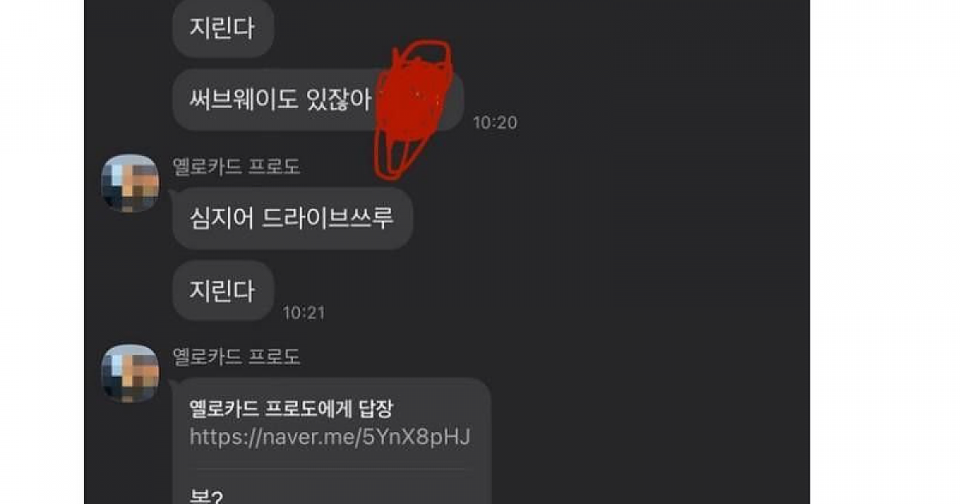Open the naver.me/5YnX8pHJ link

click(x=330, y=437)
